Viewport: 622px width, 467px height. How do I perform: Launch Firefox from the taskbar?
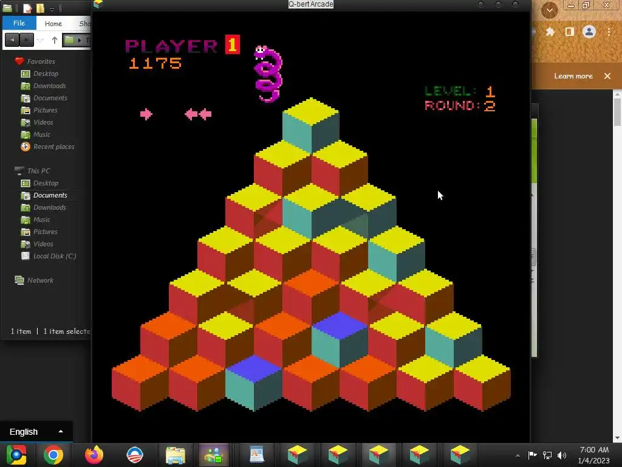coord(94,455)
